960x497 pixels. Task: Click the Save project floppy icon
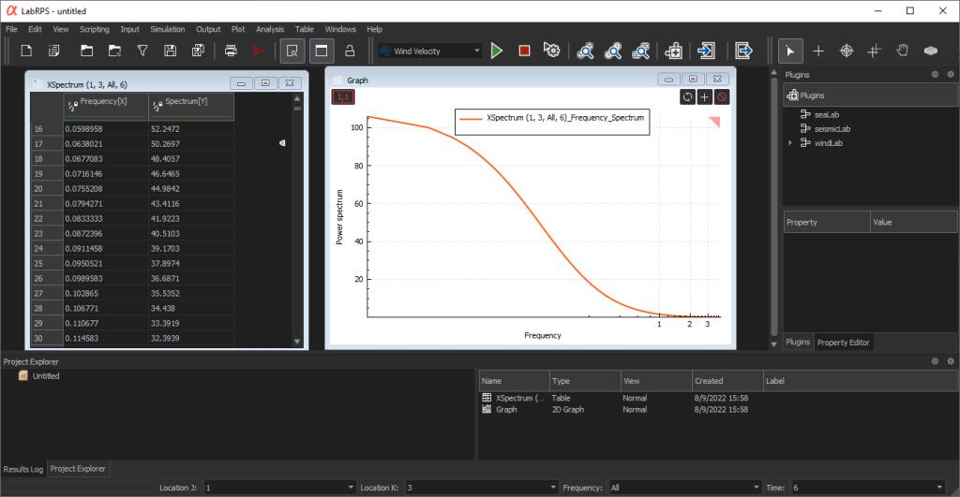pos(170,51)
